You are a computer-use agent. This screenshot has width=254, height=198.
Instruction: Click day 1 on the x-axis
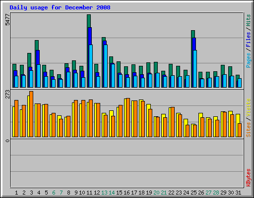pos(16,193)
